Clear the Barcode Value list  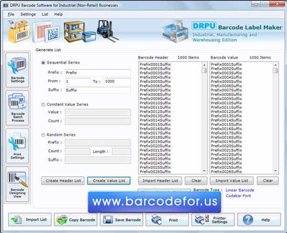pyautogui.click(x=268, y=181)
